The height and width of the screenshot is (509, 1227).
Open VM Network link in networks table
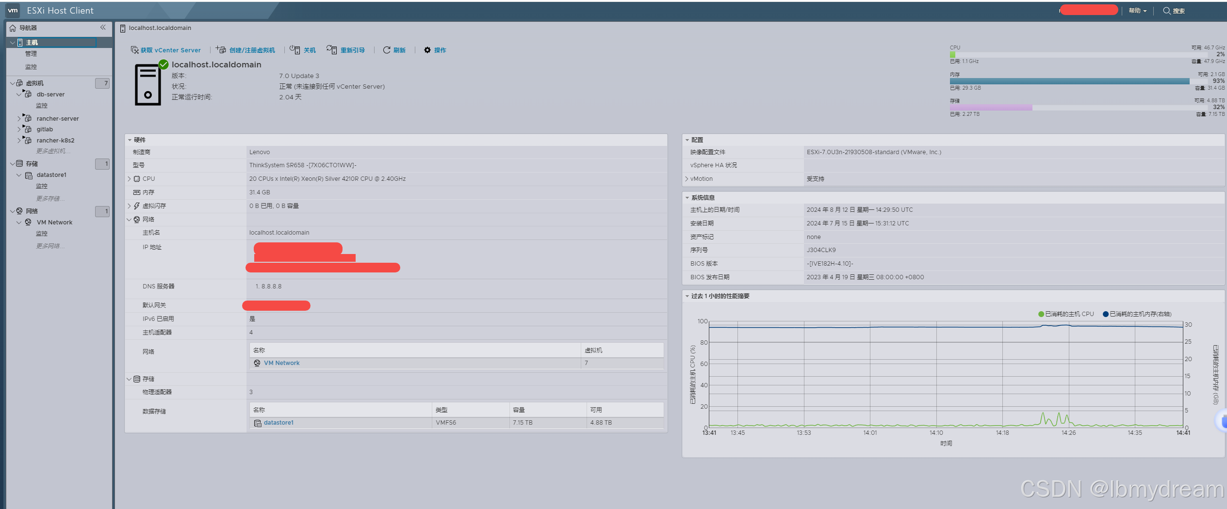click(281, 363)
